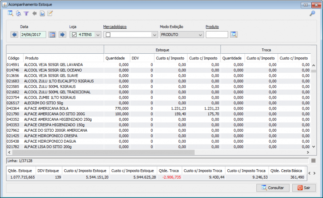Select row ALFACE CRESPA HIGIENIZADO 150g
The image size is (323, 198).
click(x=159, y=125)
